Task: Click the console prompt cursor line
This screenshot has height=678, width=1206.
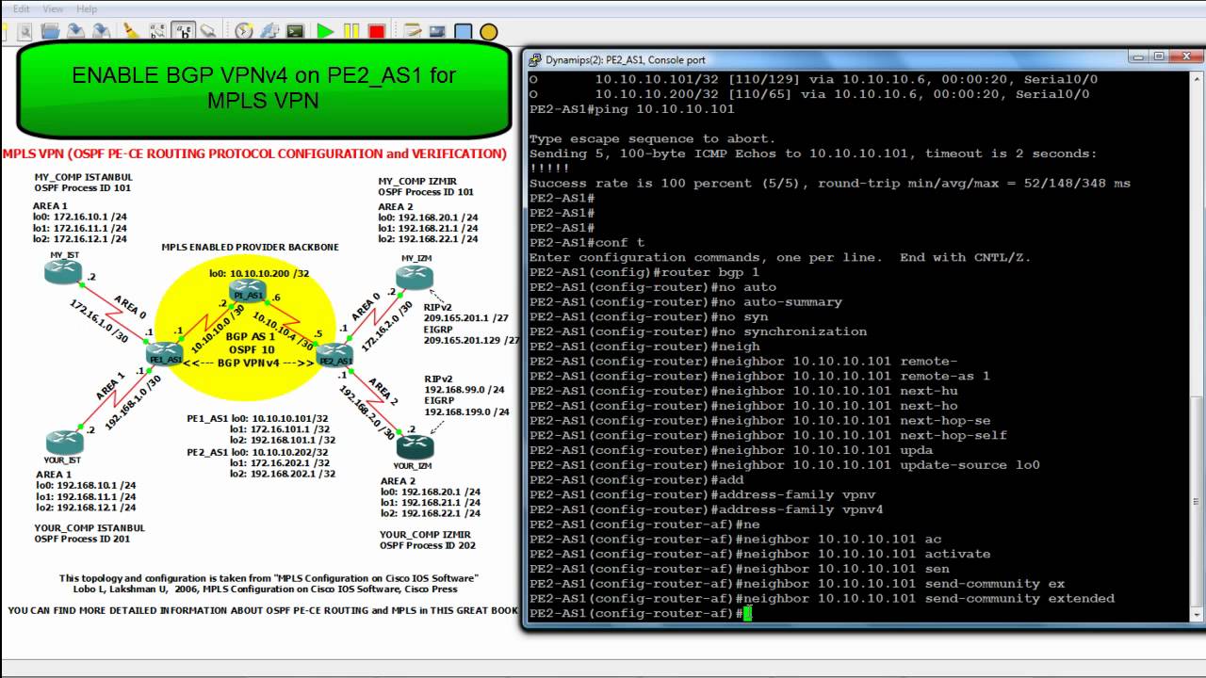Action: point(641,613)
